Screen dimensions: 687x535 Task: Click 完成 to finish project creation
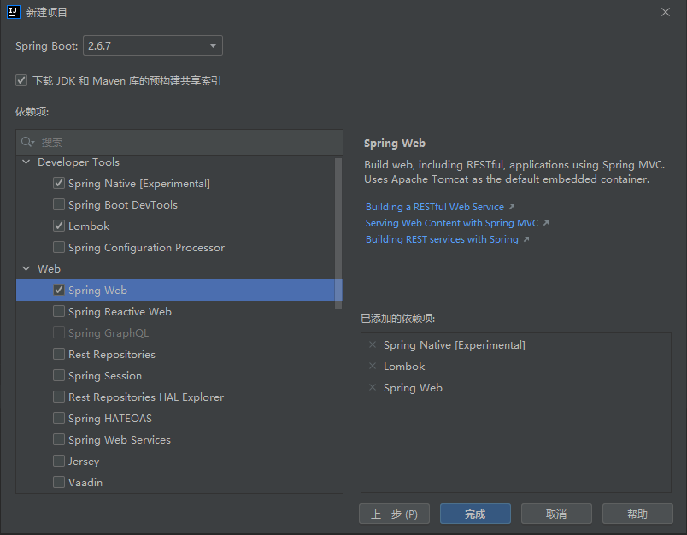tap(475, 514)
